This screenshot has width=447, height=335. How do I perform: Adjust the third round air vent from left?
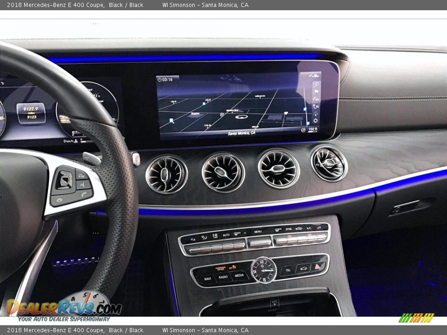pos(278,168)
